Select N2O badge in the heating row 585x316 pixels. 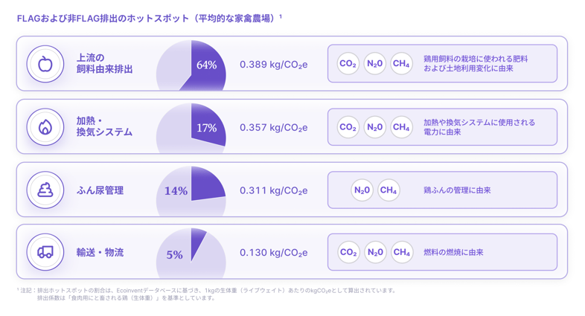[x=374, y=127]
